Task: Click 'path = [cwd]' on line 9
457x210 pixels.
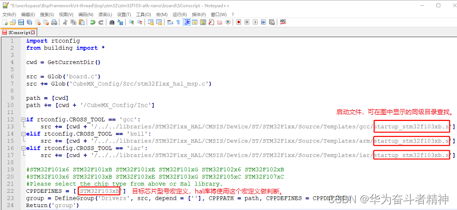Action: tap(47, 98)
